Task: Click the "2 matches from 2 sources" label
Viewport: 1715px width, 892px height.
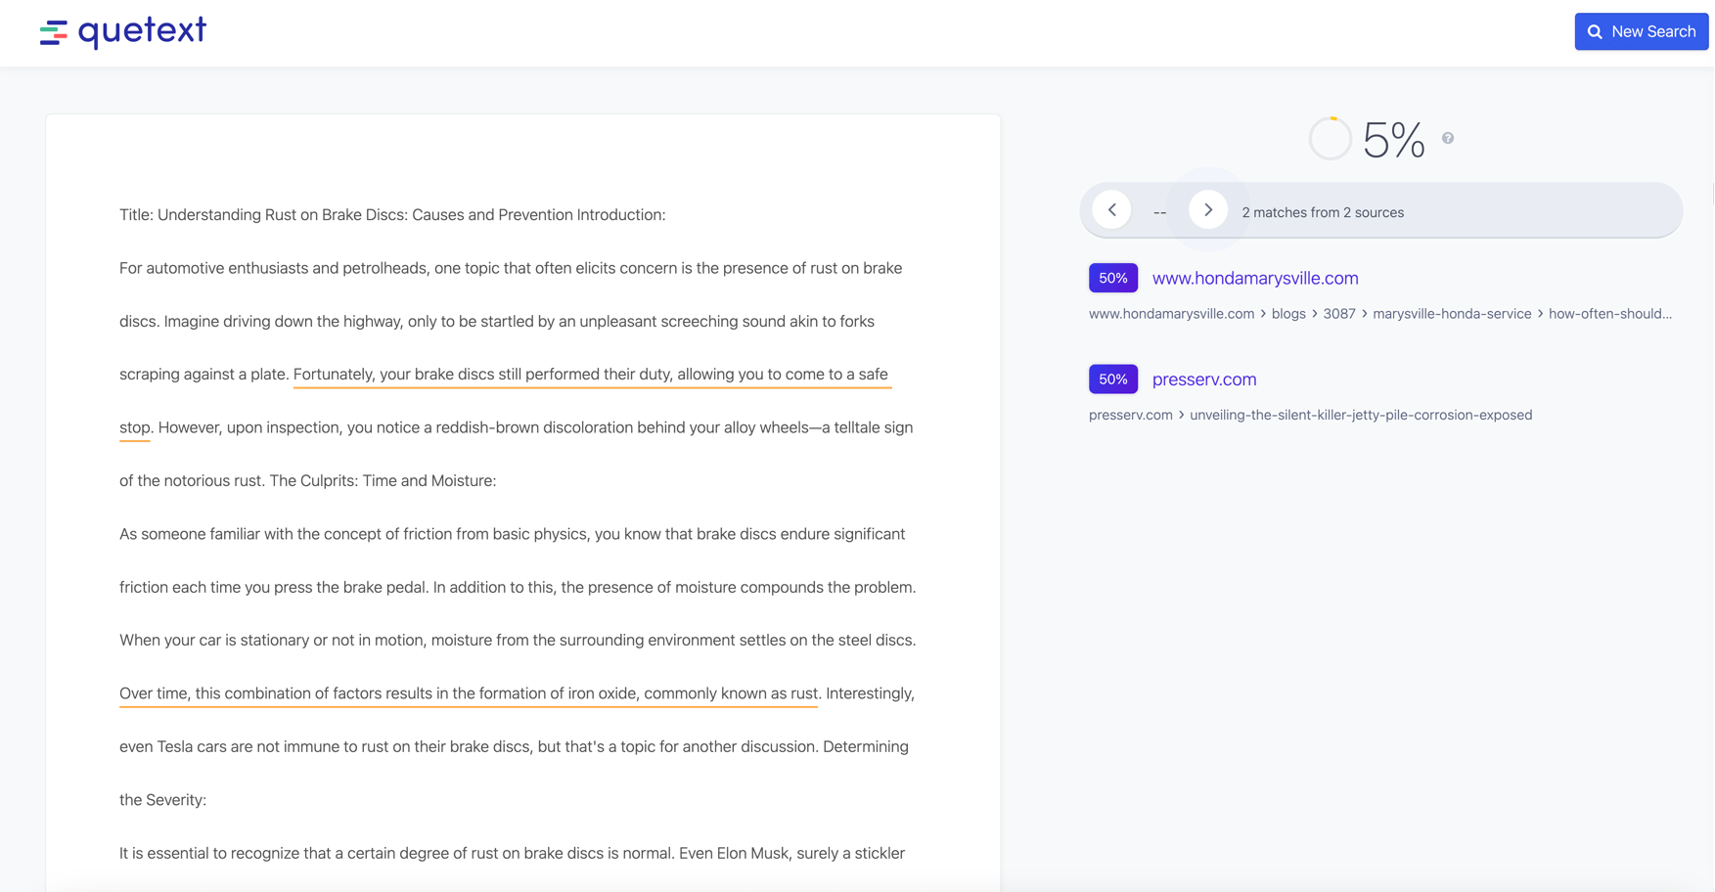Action: click(x=1322, y=212)
